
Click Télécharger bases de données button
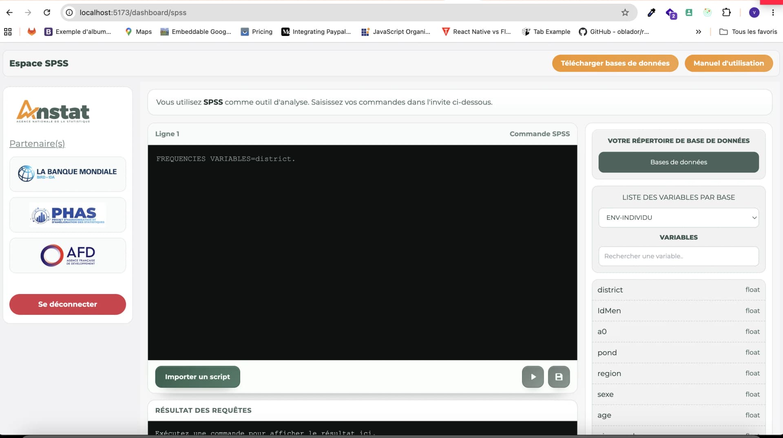(615, 63)
